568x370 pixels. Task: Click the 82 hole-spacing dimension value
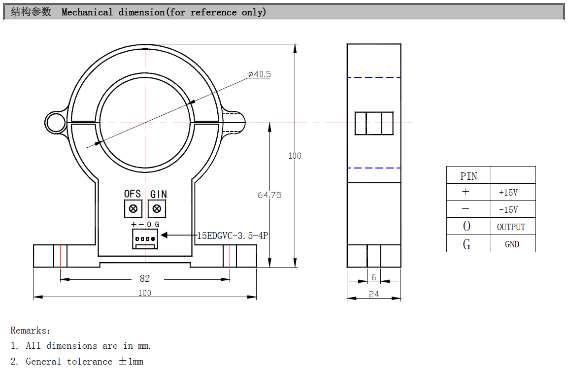[145, 279]
